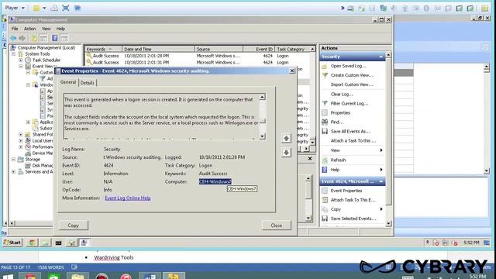Image resolution: width=496 pixels, height=279 pixels.
Task: Click the Back arrow in Computer Management toolbar
Action: pyautogui.click(x=13, y=38)
